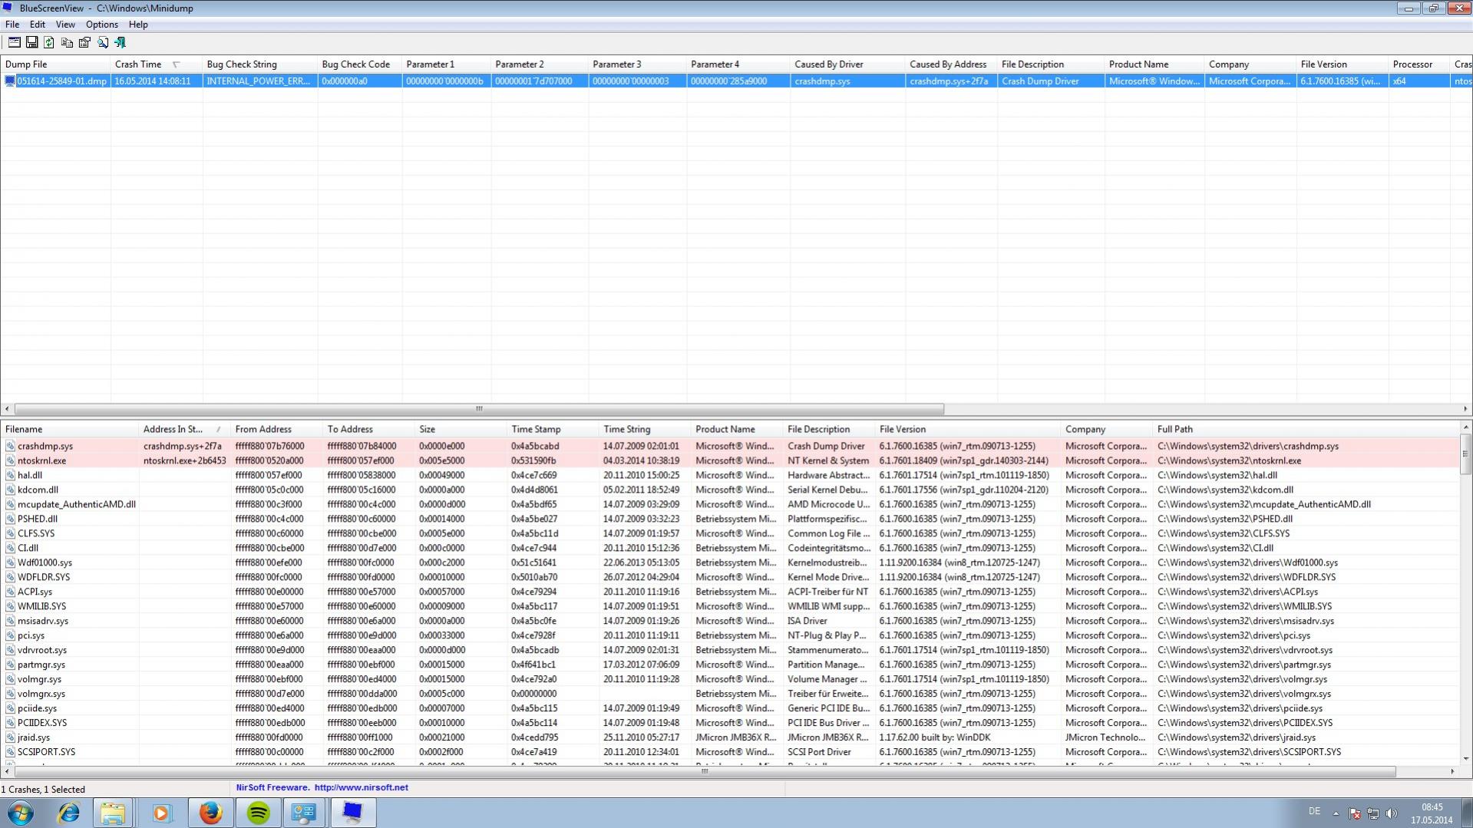Open the Edit menu
1473x828 pixels.
click(37, 25)
